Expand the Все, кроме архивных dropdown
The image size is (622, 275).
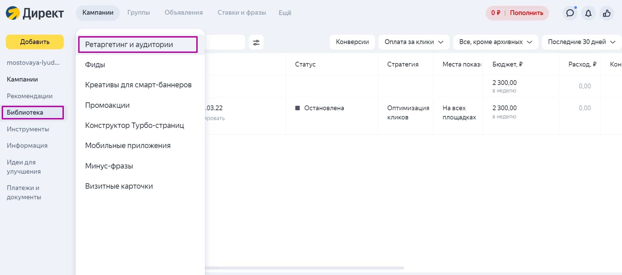496,42
